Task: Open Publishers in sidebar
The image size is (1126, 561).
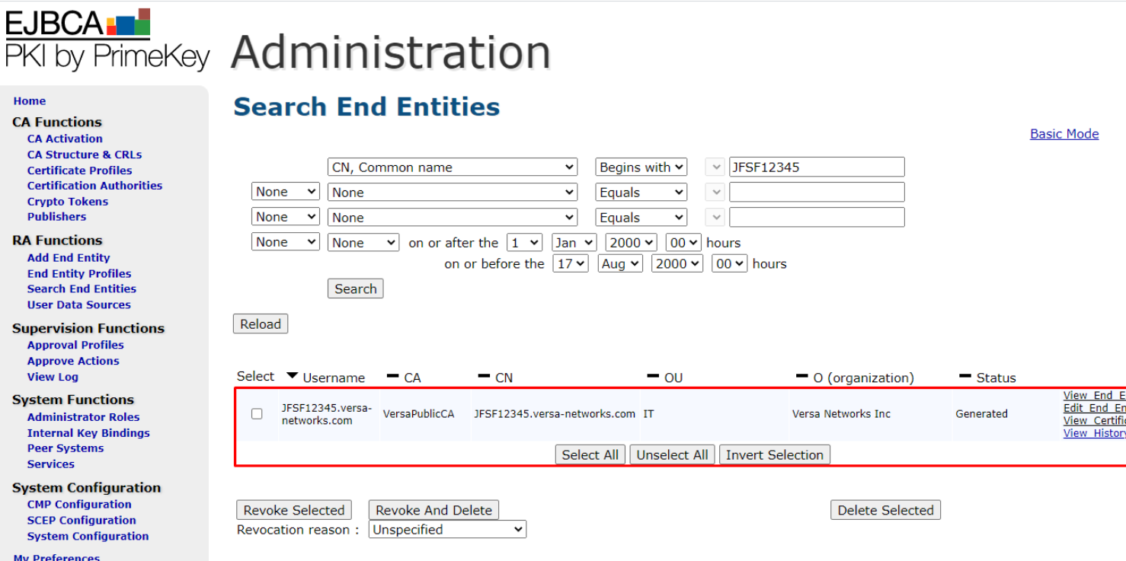Action: point(56,217)
